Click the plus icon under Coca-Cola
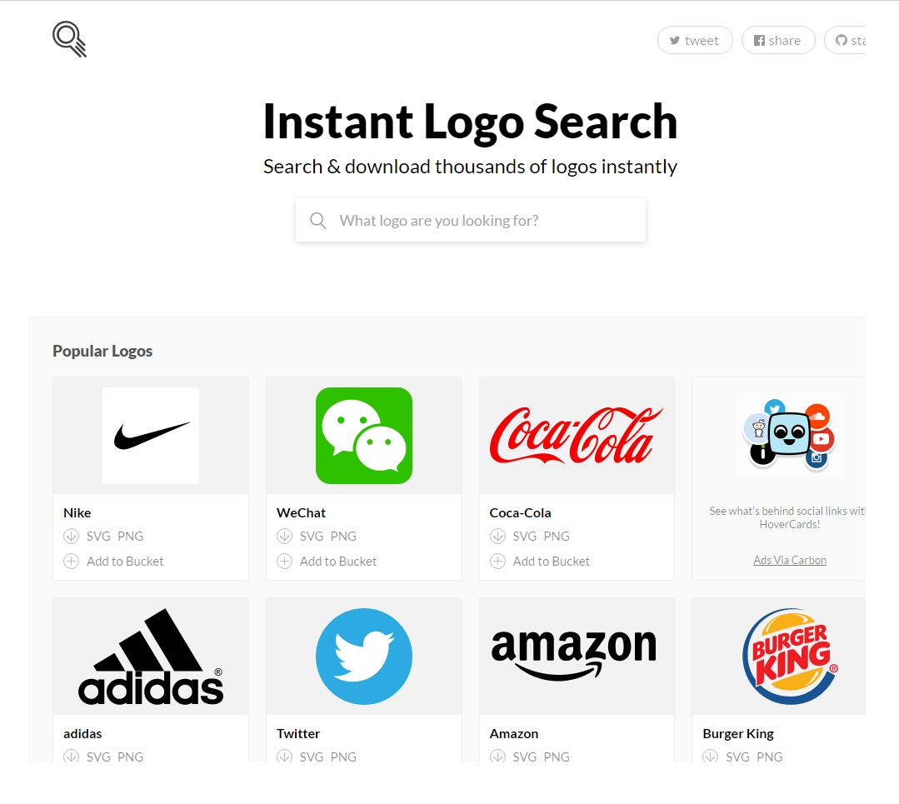The image size is (899, 804). point(497,562)
